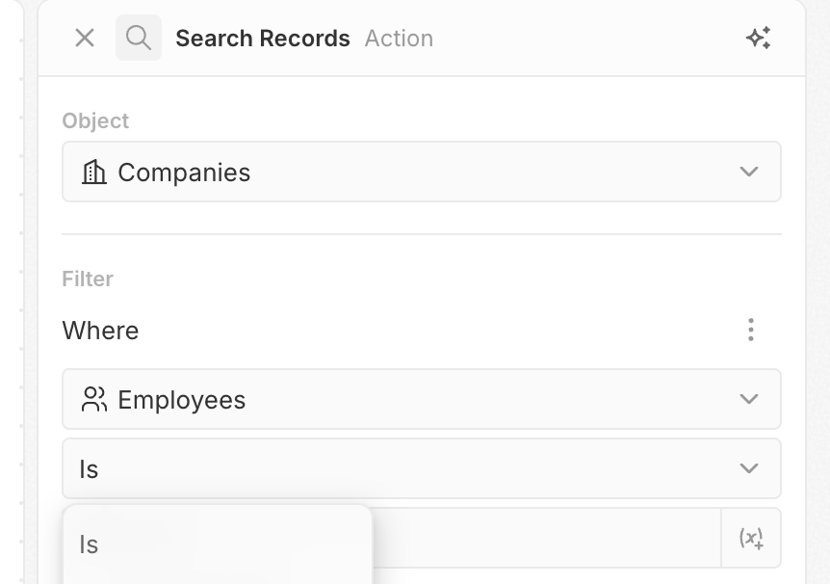Toggle the Is operator chevron

749,469
